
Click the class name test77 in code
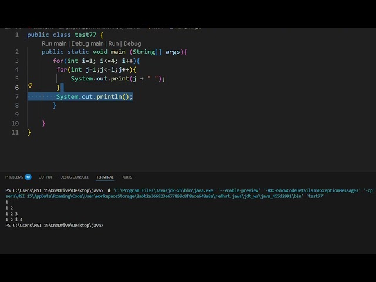tap(85, 35)
